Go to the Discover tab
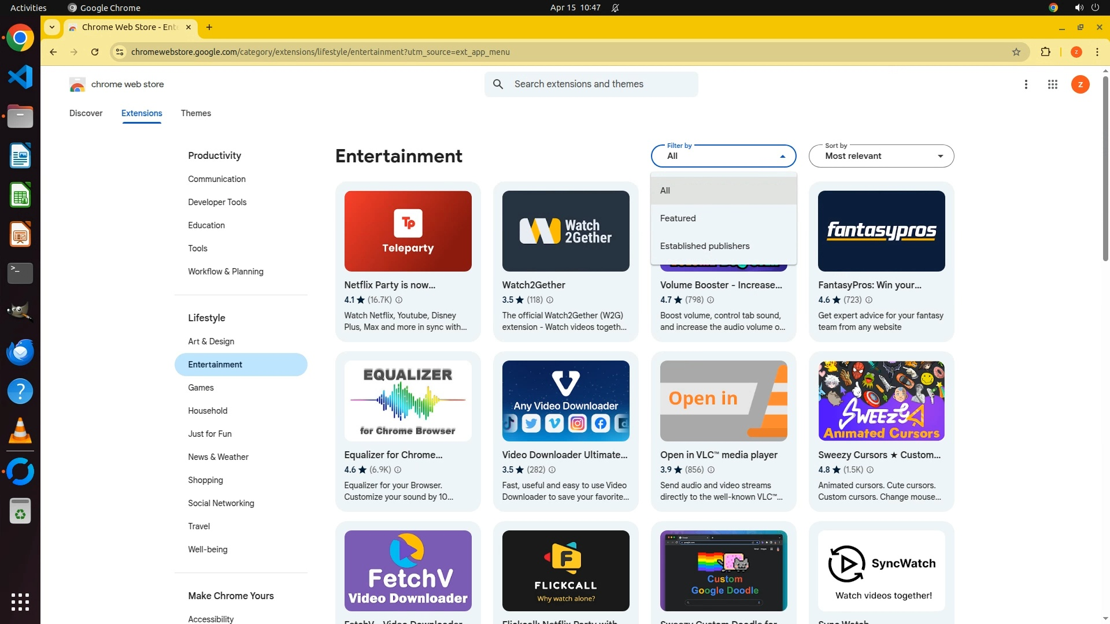 86,113
